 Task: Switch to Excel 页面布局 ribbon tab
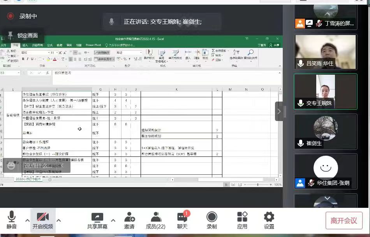pos(37,45)
